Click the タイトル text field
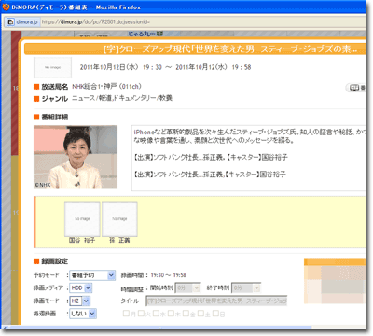373x336 pixels. pos(216,301)
